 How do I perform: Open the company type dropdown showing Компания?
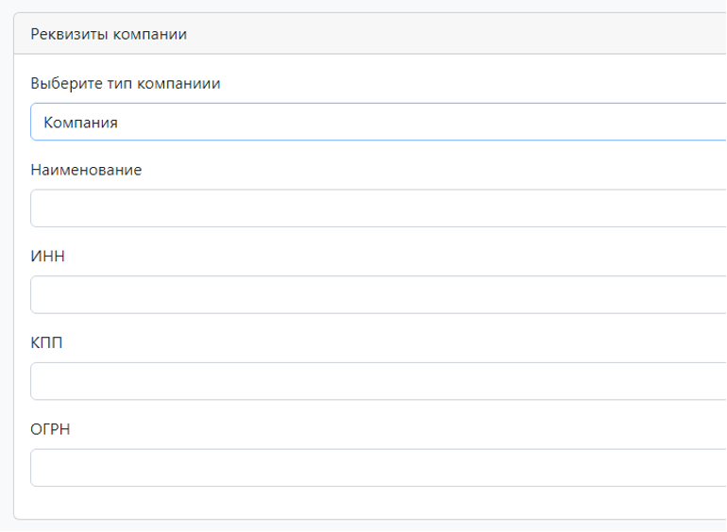click(x=378, y=122)
